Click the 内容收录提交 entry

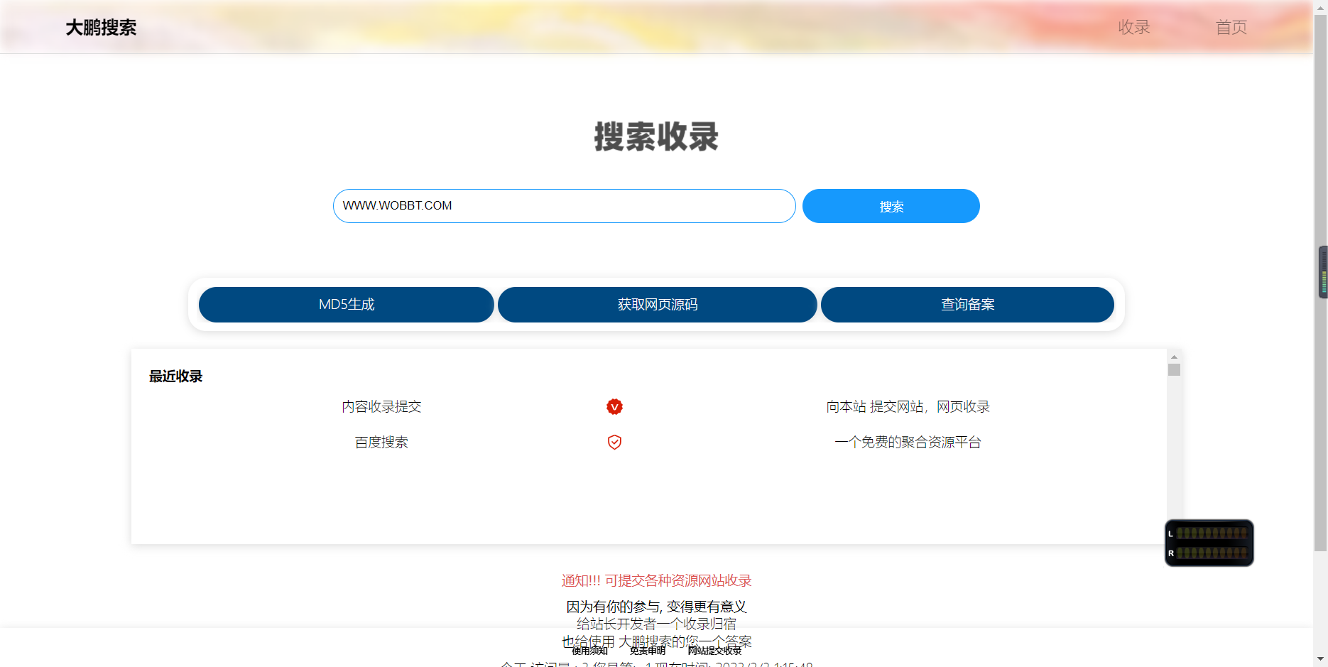(x=381, y=406)
